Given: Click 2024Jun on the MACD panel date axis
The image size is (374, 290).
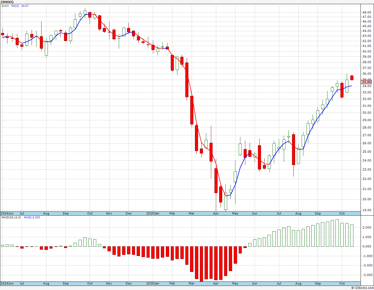Looking at the screenshot, I should 7,283.
